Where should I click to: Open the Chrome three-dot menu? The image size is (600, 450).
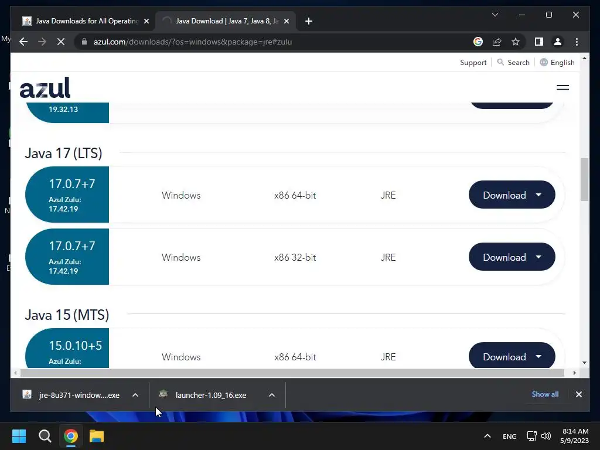(577, 42)
